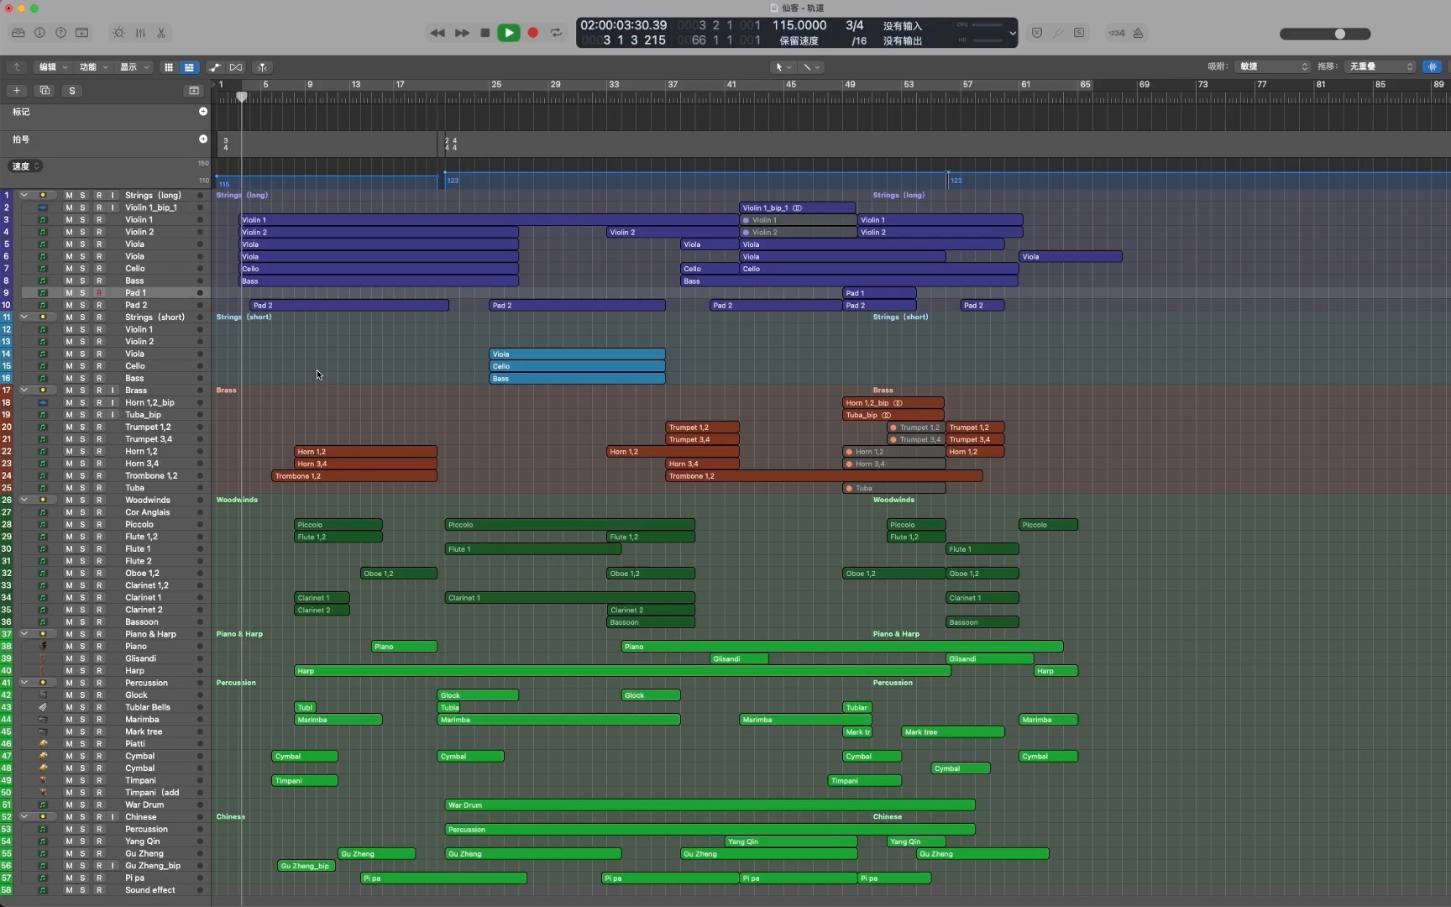Viewport: 1451px width, 907px height.
Task: Open the Library panel icon
Action: (18, 33)
